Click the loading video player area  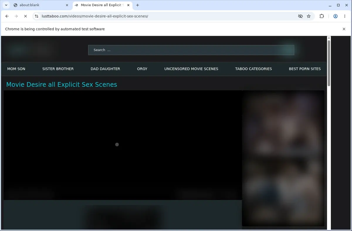[123, 145]
